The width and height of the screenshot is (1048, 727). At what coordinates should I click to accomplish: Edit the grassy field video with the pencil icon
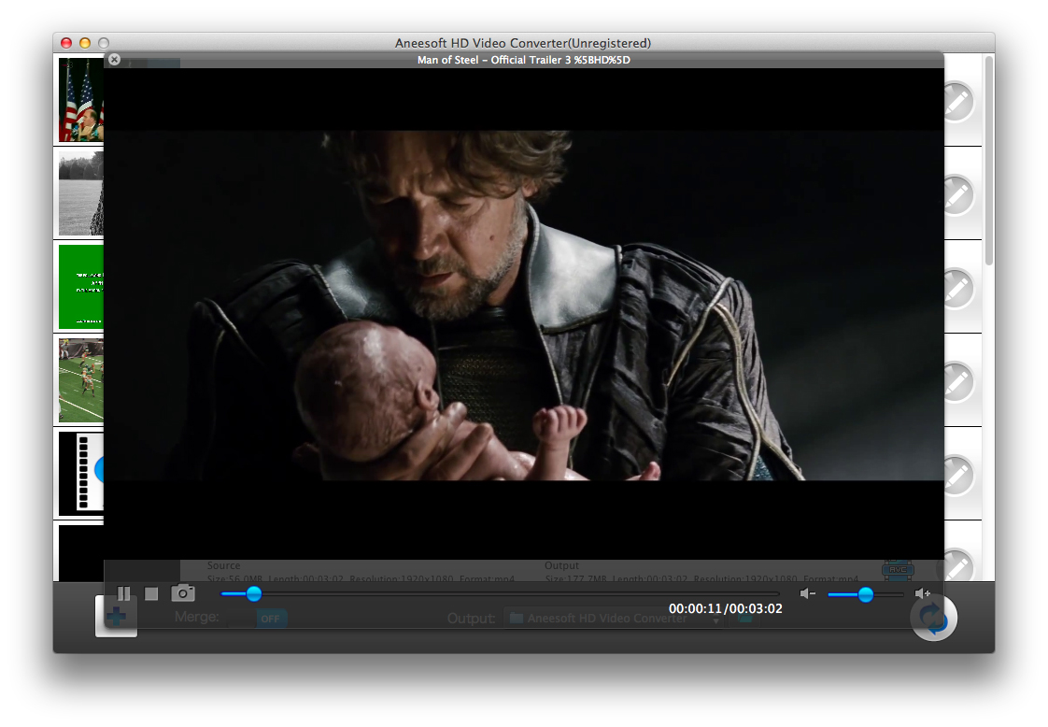tap(958, 194)
